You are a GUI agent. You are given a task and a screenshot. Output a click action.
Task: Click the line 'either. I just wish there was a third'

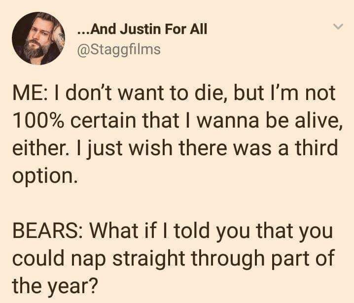click(x=175, y=148)
